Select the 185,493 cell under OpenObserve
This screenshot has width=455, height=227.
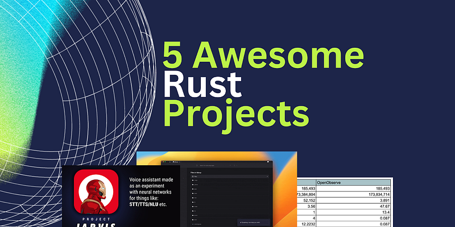tap(353, 188)
